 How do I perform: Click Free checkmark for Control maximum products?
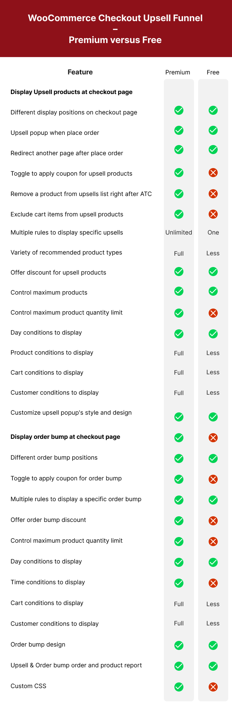point(213,291)
